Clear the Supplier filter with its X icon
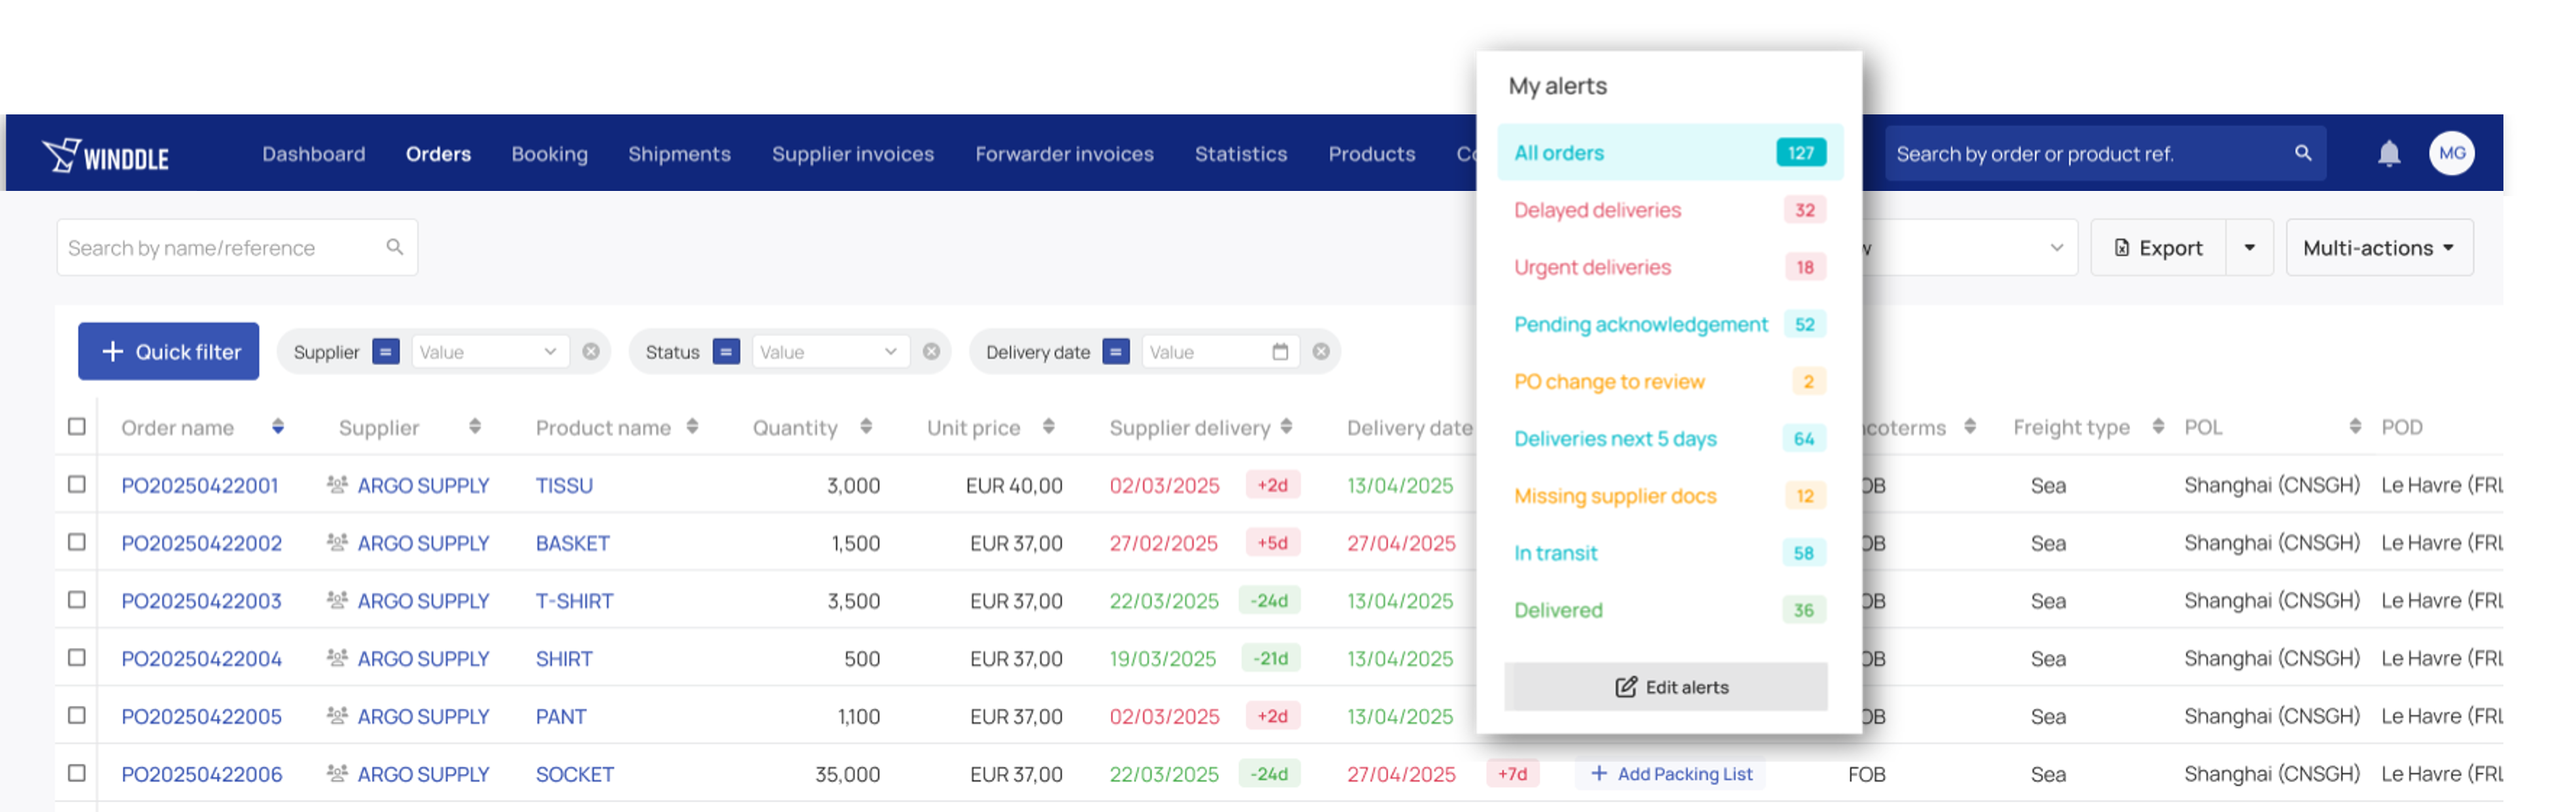The image size is (2576, 812). tap(591, 352)
